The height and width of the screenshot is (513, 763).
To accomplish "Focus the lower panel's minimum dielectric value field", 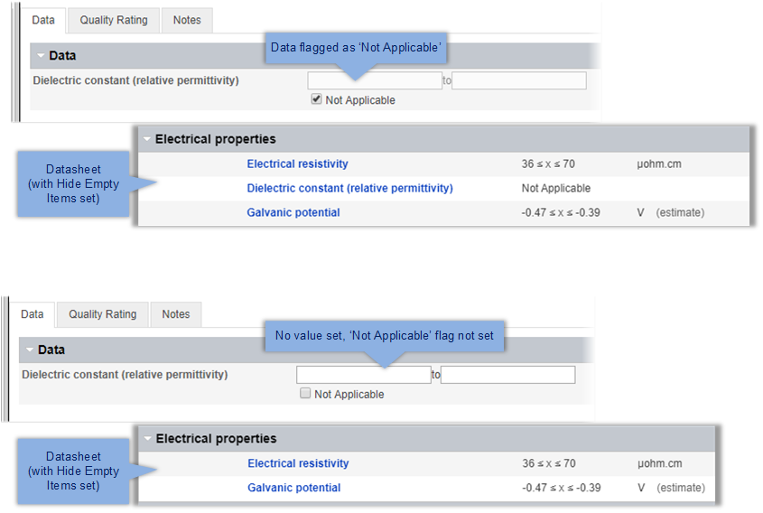I will [x=364, y=374].
